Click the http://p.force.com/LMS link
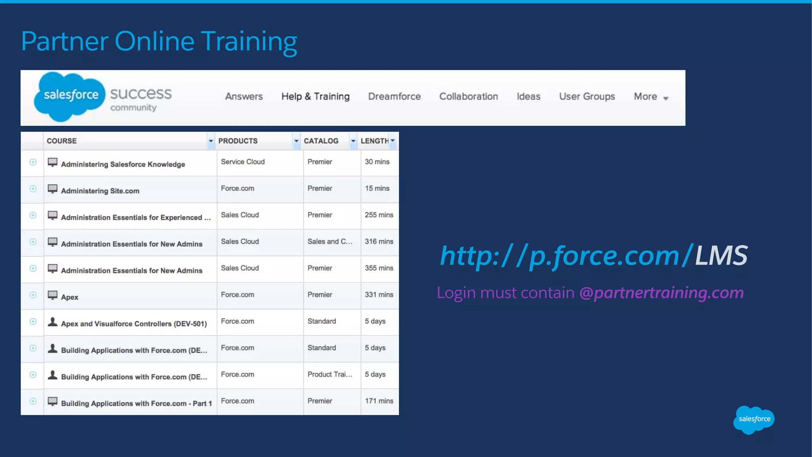812x457 pixels. coord(594,256)
